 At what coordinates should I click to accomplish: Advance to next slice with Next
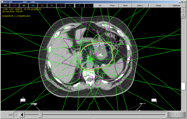coord(125,5)
